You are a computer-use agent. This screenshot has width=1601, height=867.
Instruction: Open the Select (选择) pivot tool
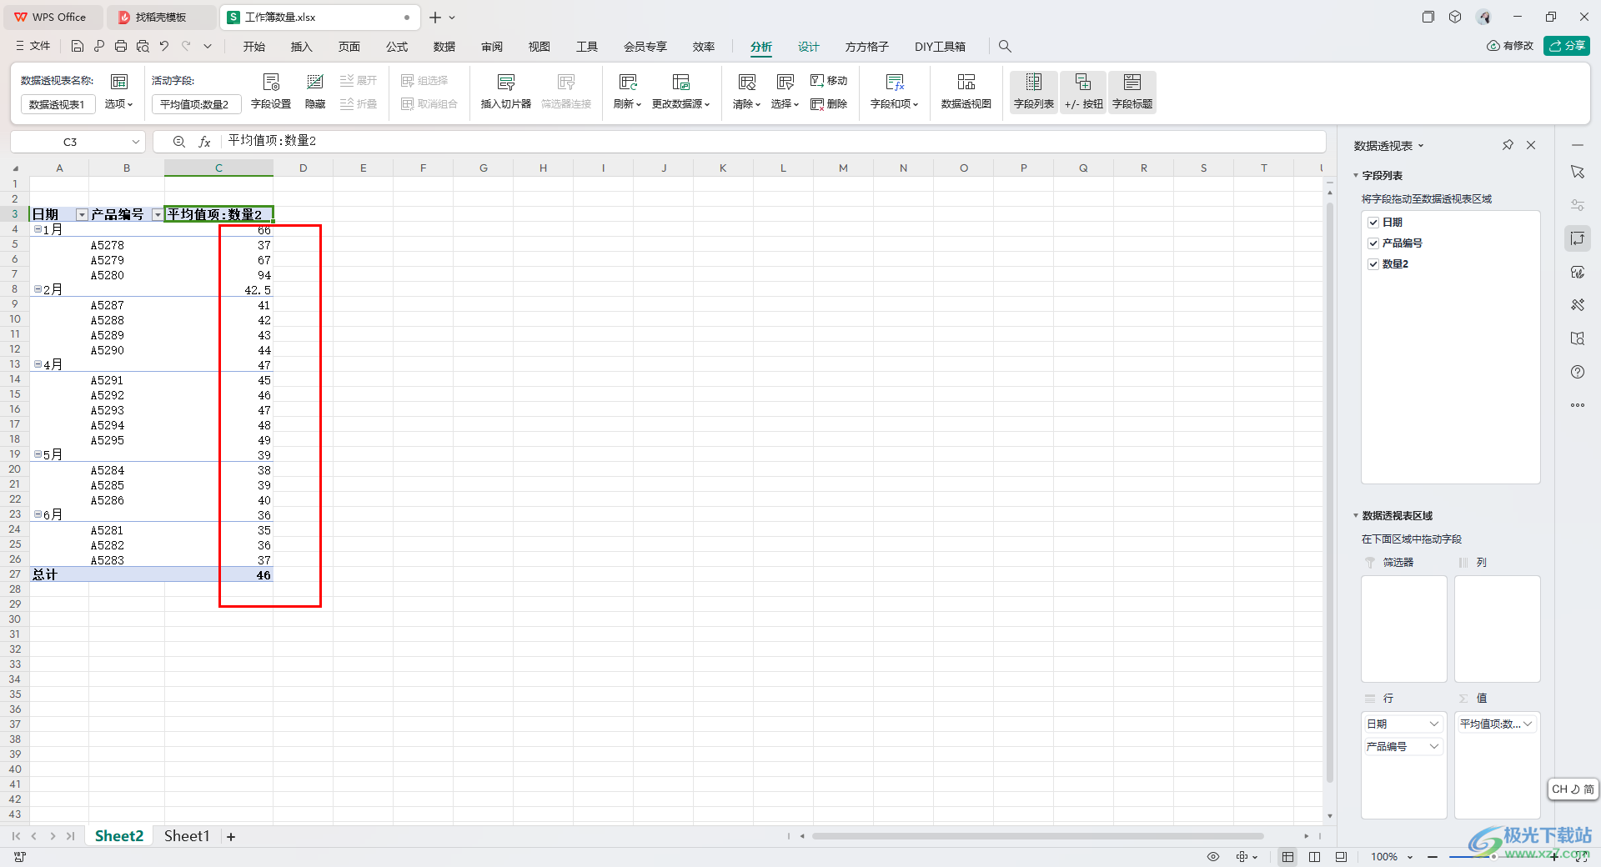pyautogui.click(x=785, y=92)
